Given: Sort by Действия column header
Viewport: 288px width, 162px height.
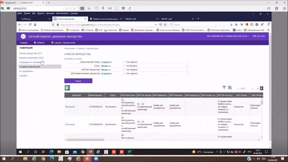Looking at the screenshot, I should coord(76,95).
